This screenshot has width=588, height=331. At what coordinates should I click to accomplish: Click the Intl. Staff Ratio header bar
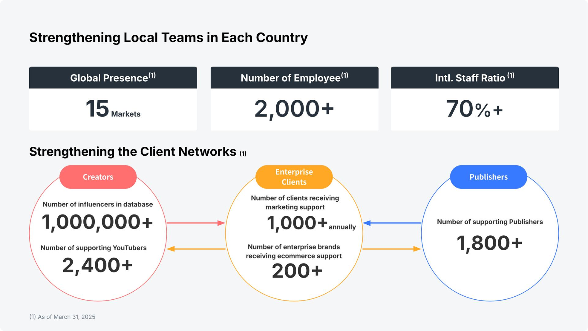tap(474, 78)
